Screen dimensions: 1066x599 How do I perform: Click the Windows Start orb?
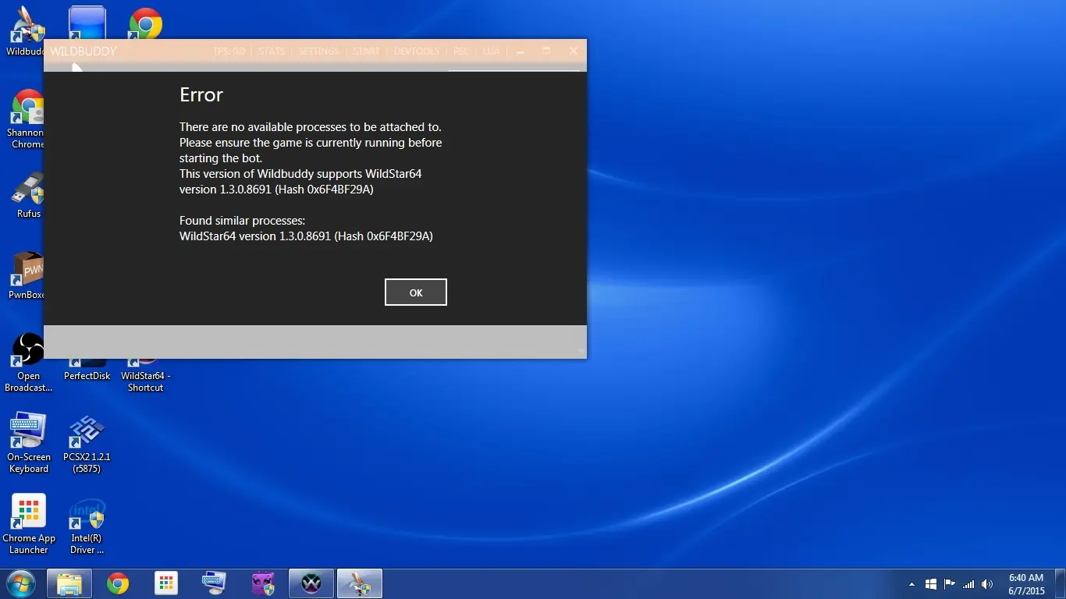pos(20,583)
